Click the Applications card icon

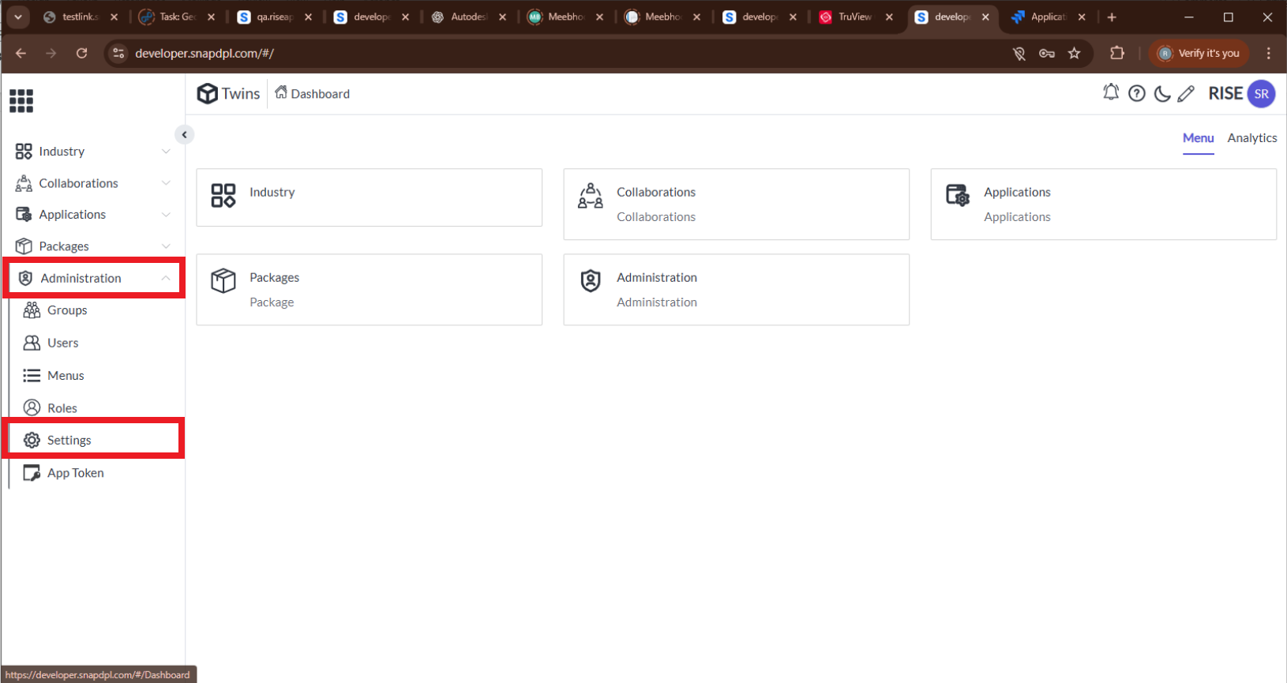(x=958, y=195)
